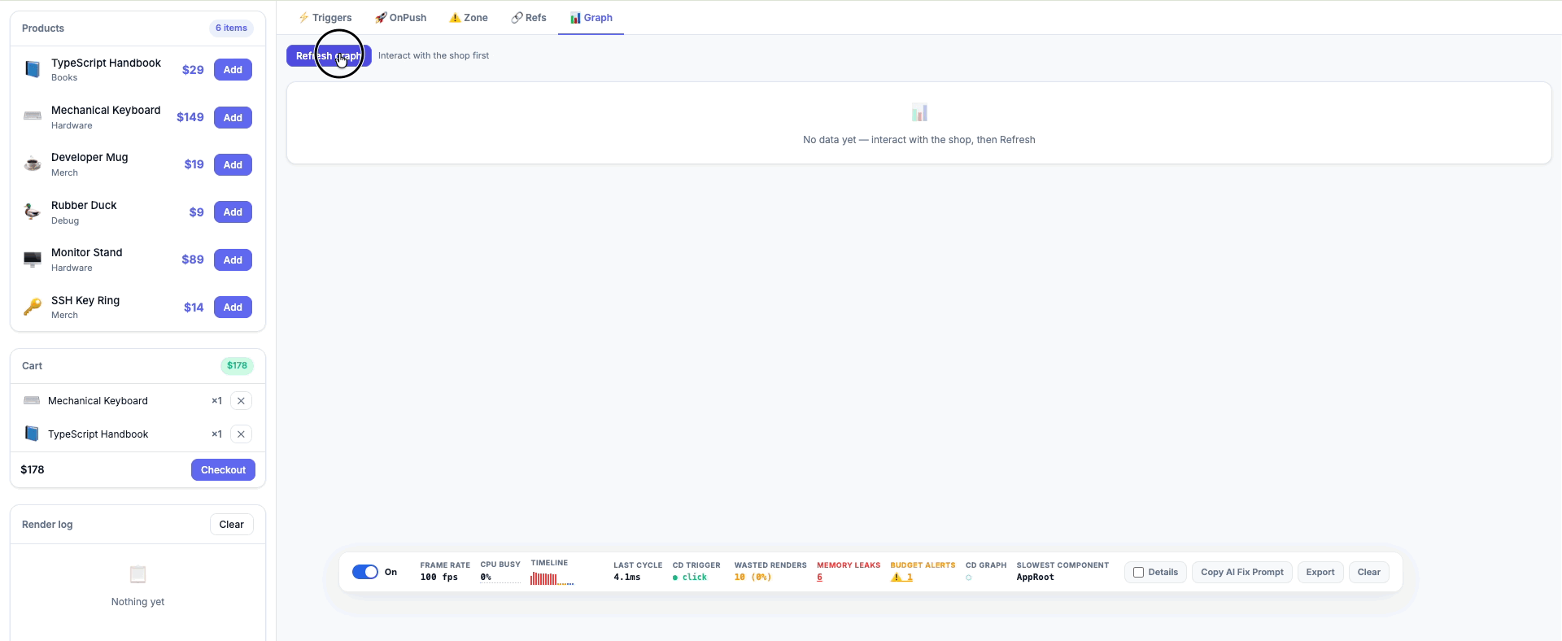Click the Rubber Duck icon

[x=33, y=211]
